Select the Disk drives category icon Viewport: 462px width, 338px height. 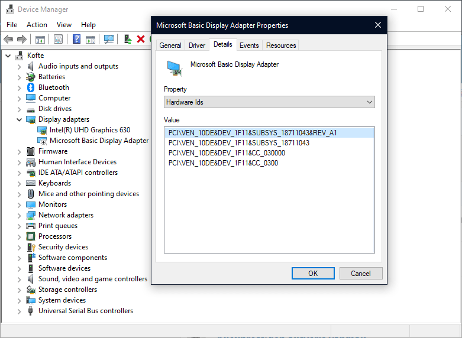(31, 109)
